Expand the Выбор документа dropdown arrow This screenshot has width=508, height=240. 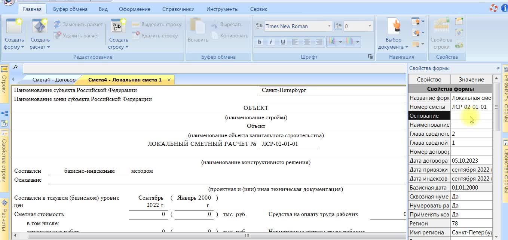coord(407,47)
